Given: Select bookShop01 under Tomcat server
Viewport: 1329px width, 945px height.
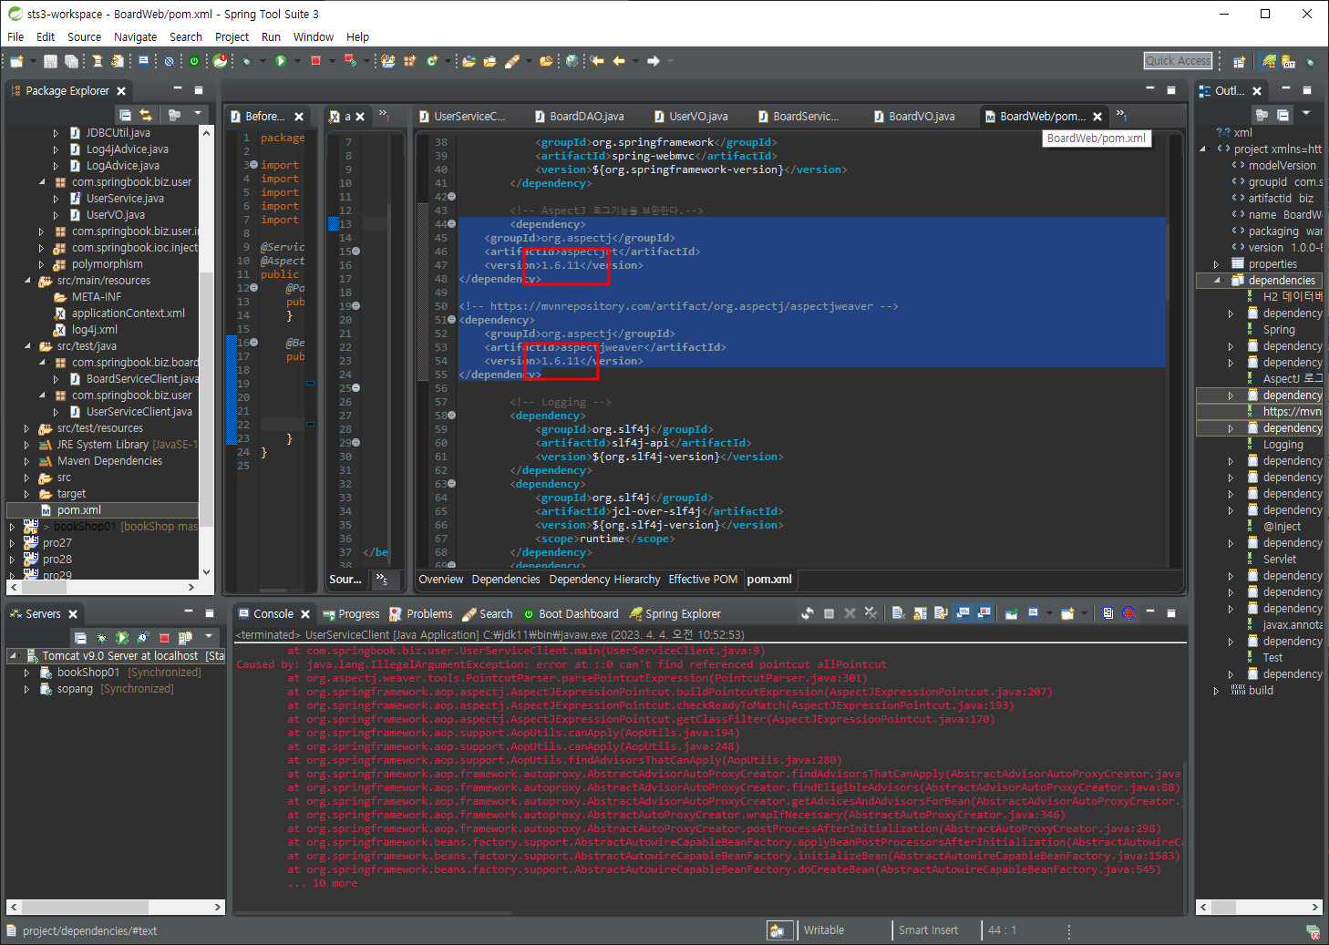Looking at the screenshot, I should 88,673.
